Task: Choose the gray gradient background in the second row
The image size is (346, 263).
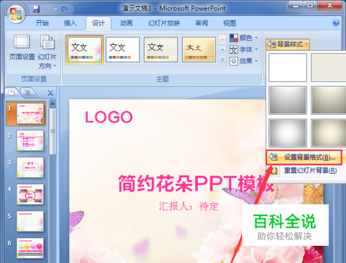Action: 288,100
